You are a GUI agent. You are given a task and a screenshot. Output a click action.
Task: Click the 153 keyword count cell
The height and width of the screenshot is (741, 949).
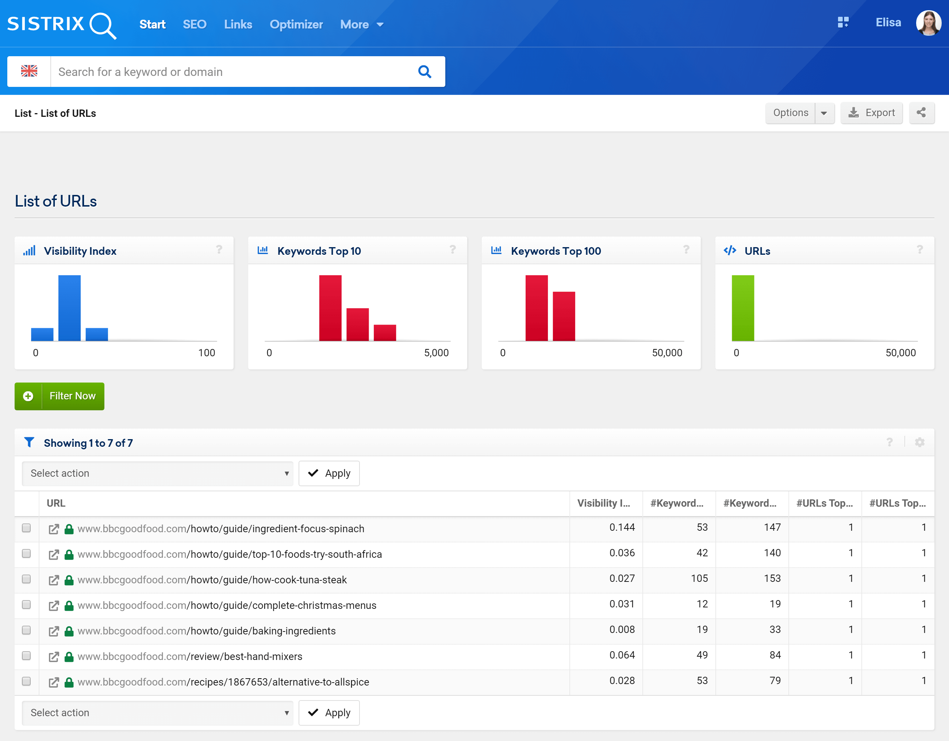coord(772,579)
